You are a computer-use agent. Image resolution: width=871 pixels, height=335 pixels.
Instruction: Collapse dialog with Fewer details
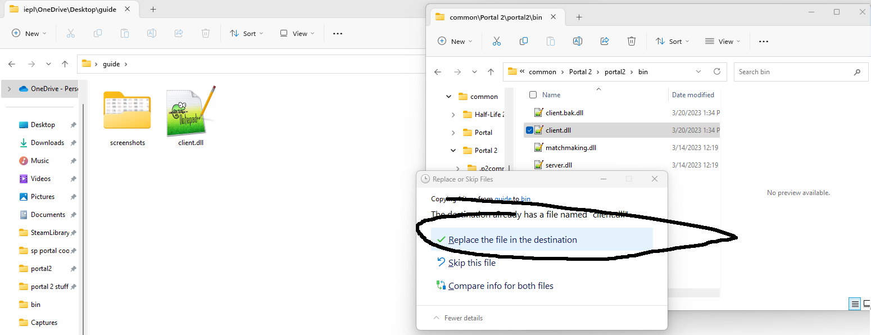(x=458, y=318)
